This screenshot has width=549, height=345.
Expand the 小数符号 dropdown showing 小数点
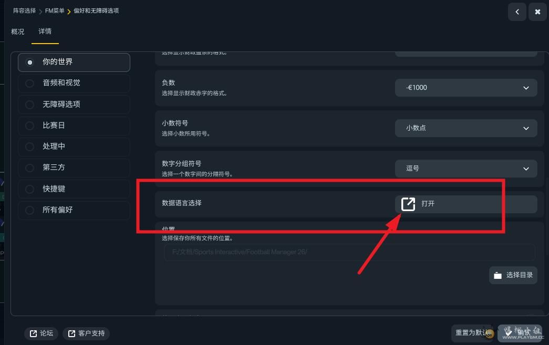tap(466, 128)
